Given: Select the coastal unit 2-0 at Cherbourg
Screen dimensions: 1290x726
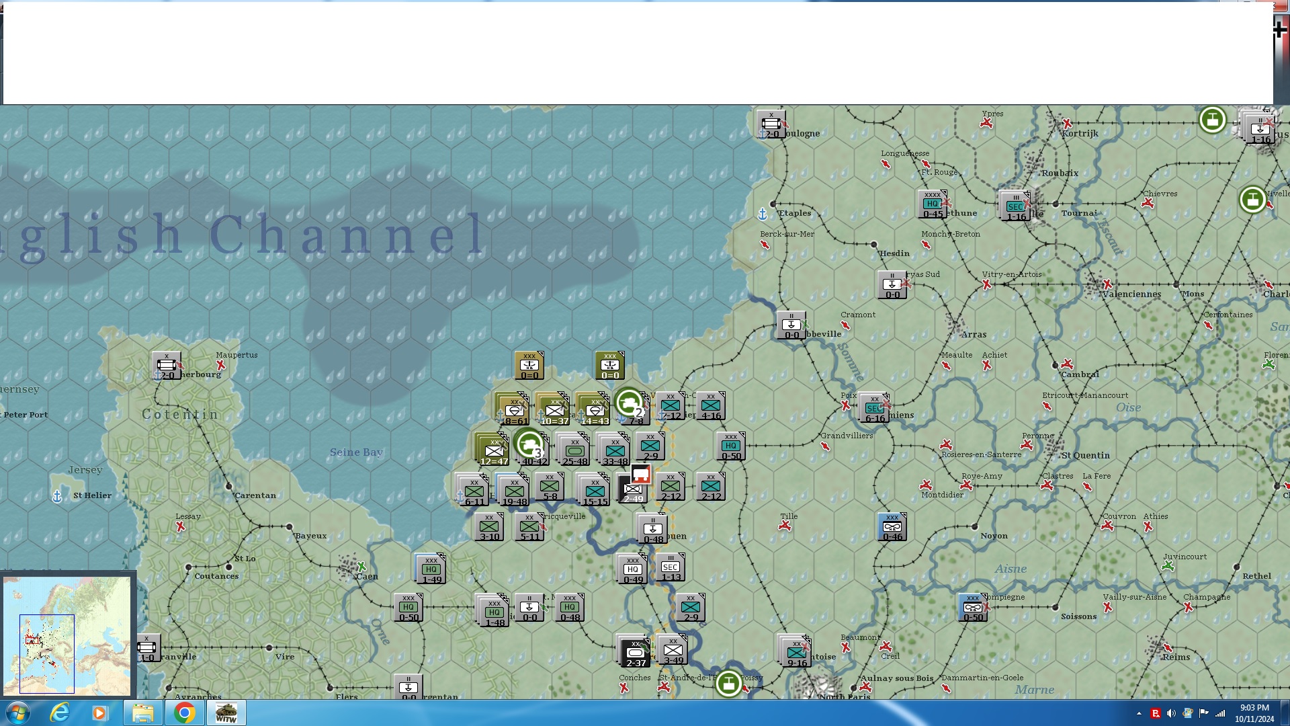Looking at the screenshot, I should coord(166,366).
